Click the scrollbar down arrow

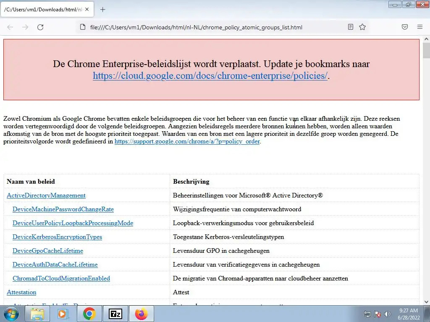pyautogui.click(x=427, y=302)
